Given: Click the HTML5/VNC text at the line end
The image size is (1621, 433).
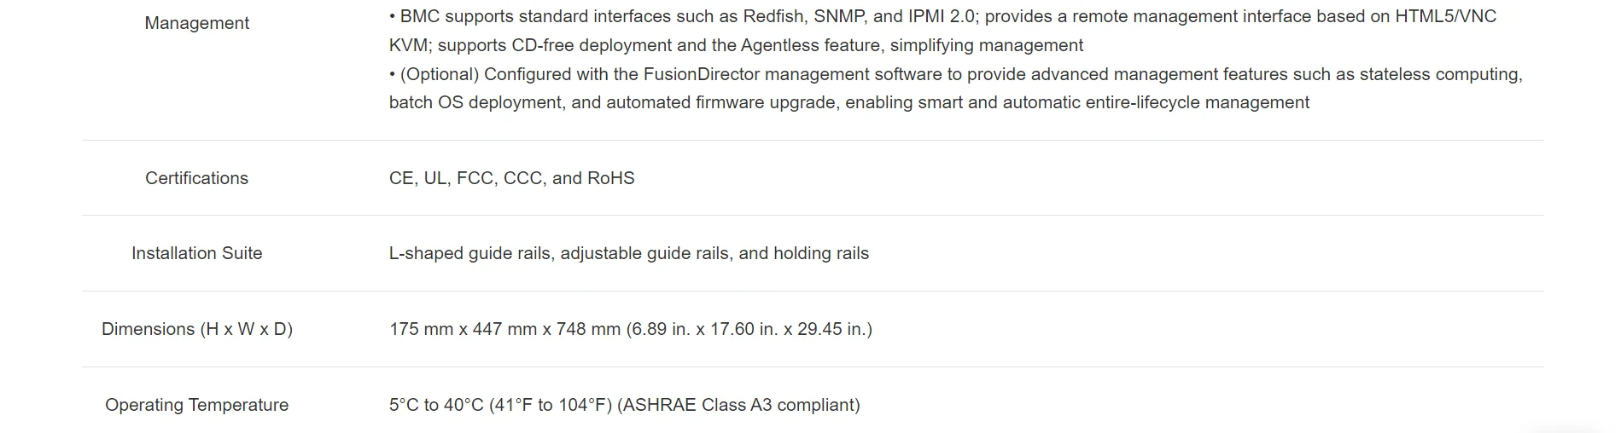Looking at the screenshot, I should pyautogui.click(x=1445, y=16).
